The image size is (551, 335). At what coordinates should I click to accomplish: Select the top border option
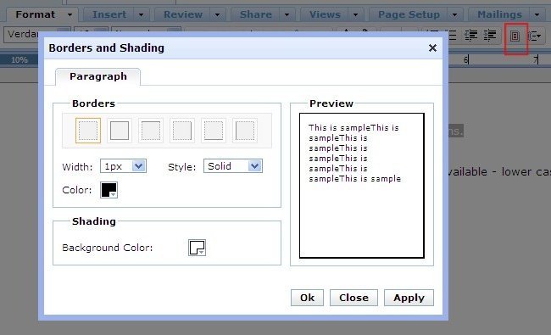tap(151, 131)
